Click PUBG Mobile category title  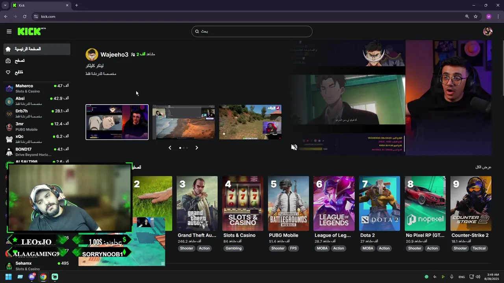coord(283,235)
